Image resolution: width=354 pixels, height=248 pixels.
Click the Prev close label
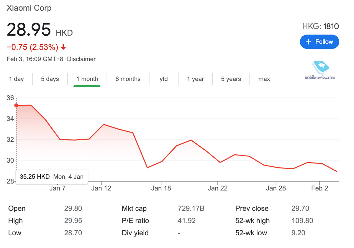[x=252, y=209]
